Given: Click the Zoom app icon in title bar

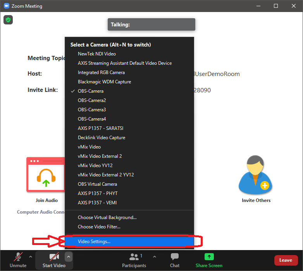Looking at the screenshot, I should tap(7, 6).
